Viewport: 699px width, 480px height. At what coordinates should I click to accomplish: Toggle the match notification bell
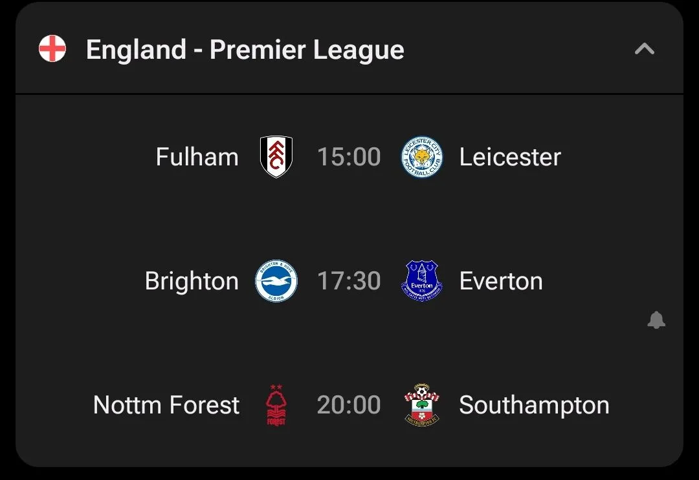tap(656, 320)
